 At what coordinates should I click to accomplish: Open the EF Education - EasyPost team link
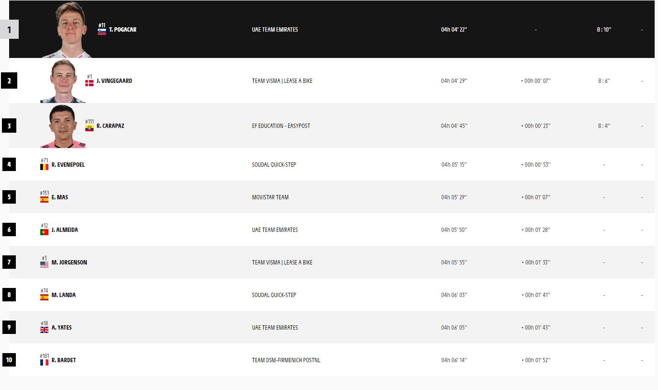tap(281, 126)
